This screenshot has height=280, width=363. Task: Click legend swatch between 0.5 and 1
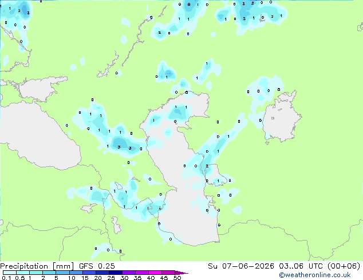(23, 273)
